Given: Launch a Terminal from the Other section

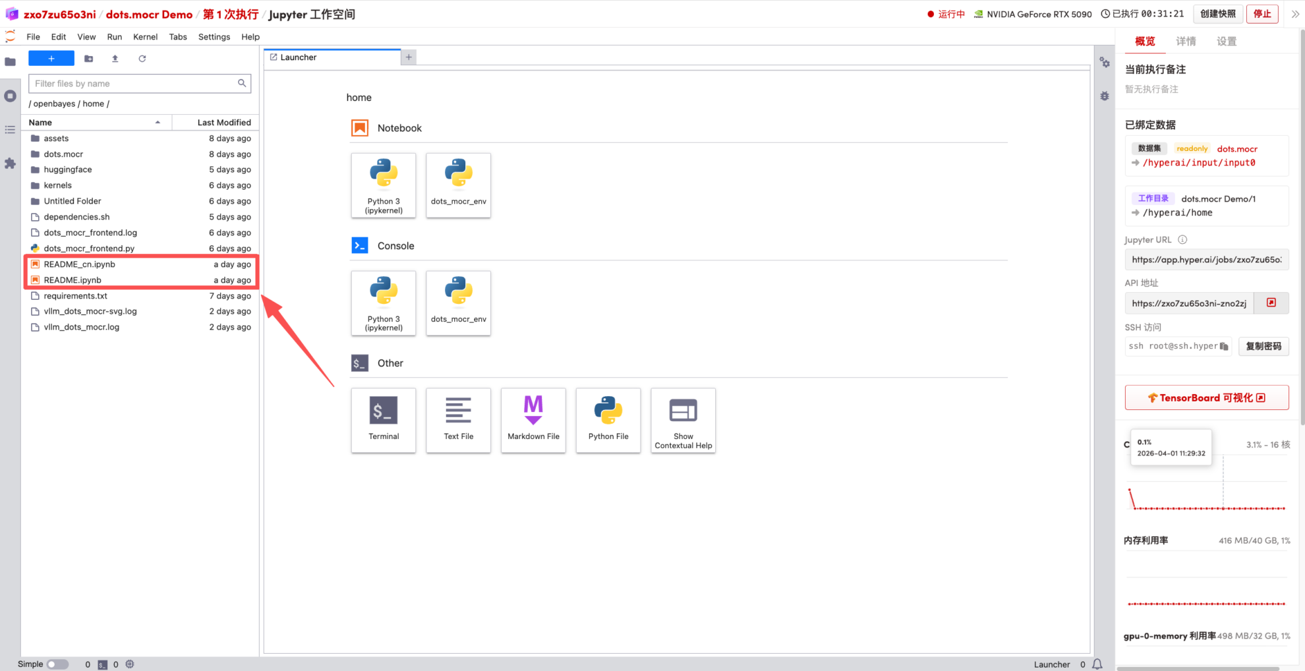Looking at the screenshot, I should click(384, 420).
